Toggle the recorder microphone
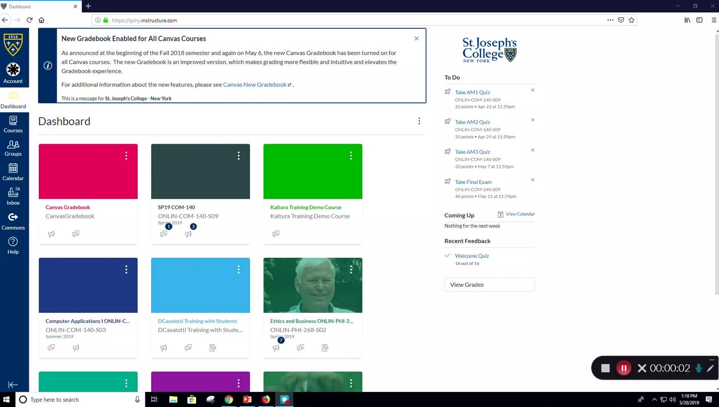719x407 pixels. click(699, 368)
